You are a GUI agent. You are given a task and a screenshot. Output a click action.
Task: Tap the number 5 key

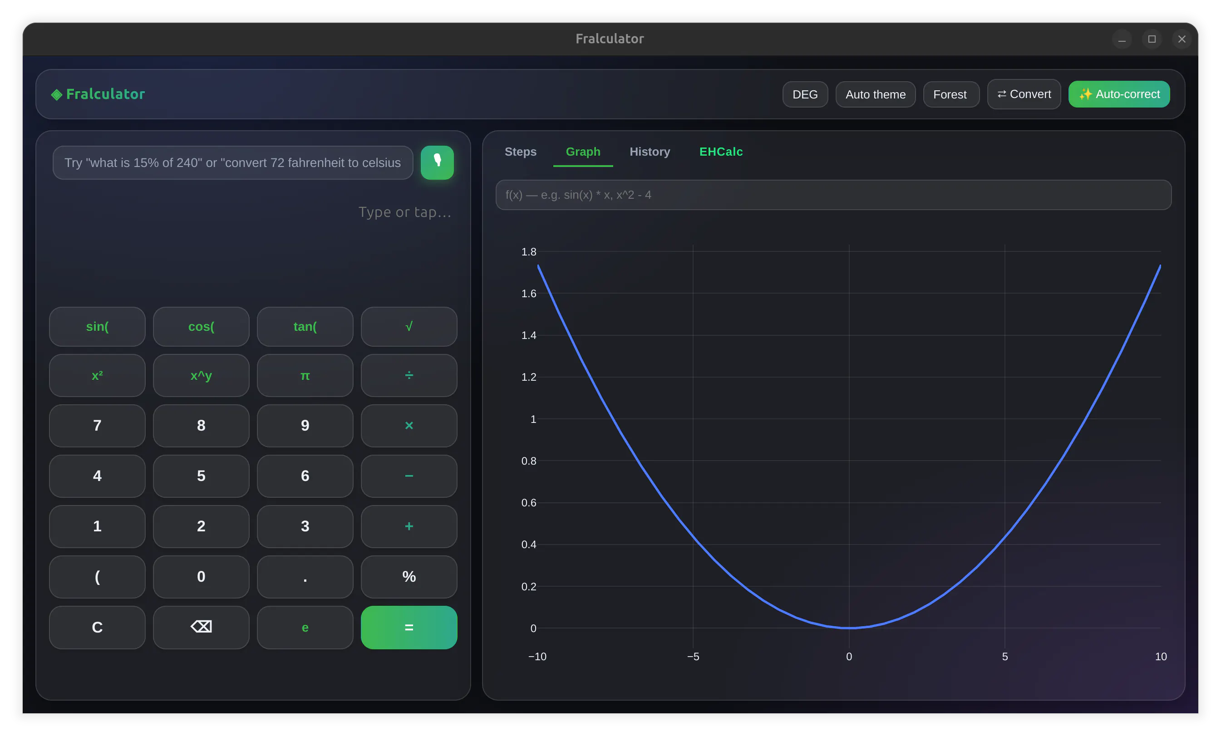201,476
